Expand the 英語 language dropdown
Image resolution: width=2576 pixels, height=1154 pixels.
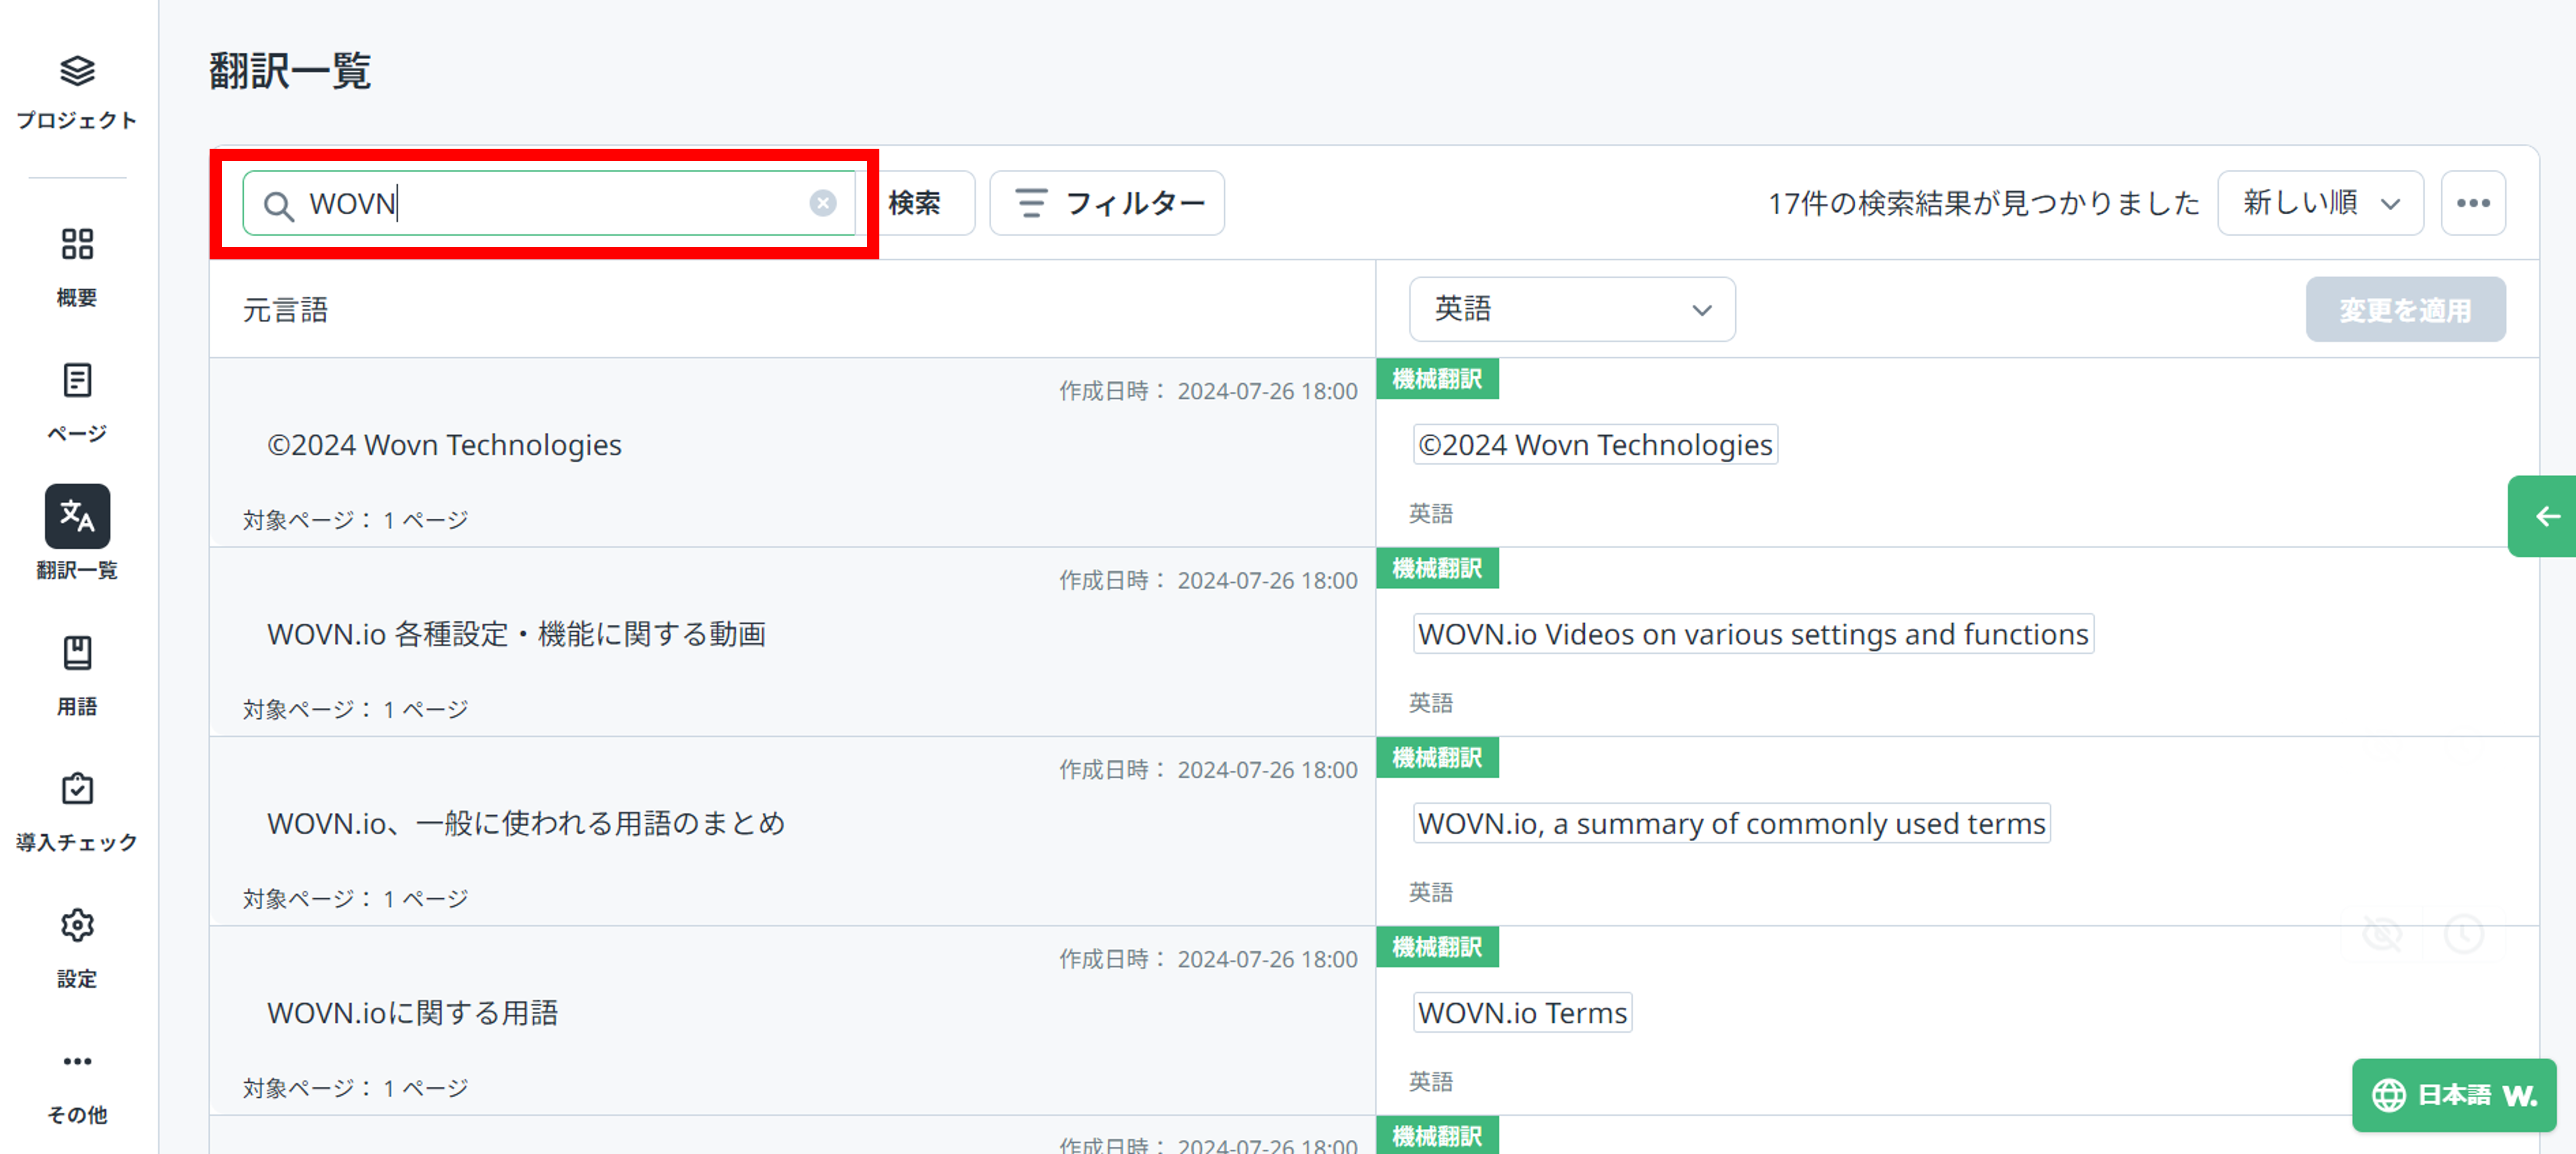point(1571,309)
